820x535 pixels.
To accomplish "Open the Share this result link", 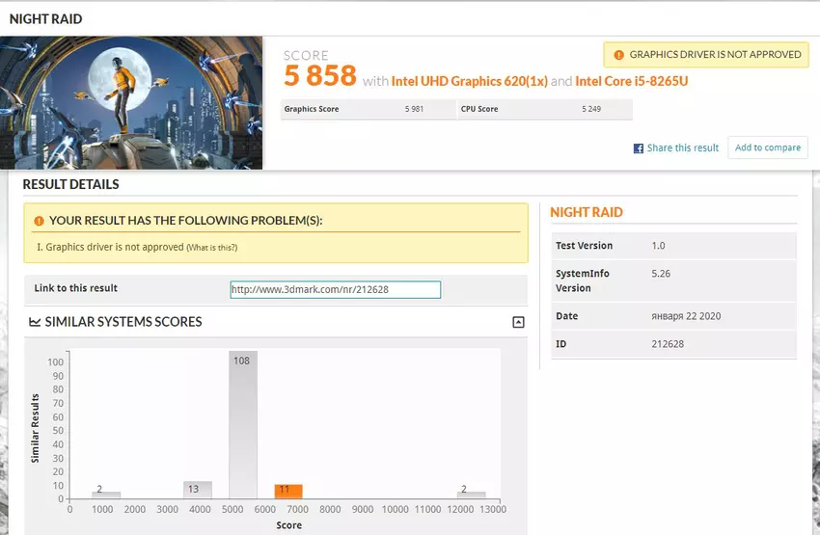I will tap(682, 148).
